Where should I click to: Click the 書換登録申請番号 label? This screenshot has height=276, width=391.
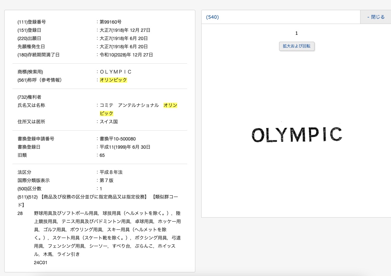(x=36, y=139)
